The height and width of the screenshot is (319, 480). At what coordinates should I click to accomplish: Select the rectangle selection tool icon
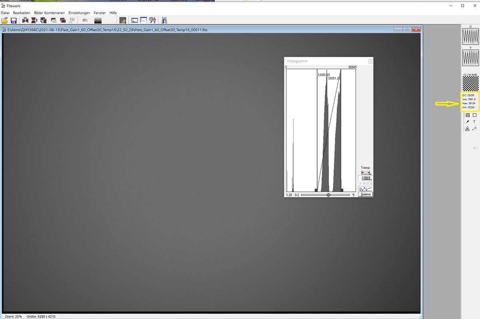point(474,115)
